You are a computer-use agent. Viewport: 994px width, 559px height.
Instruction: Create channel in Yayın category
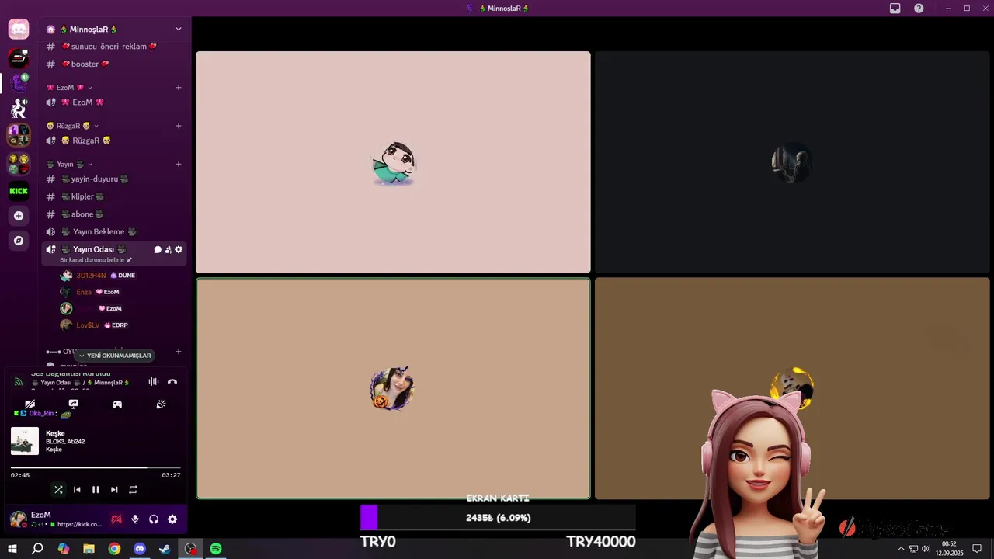pos(179,164)
